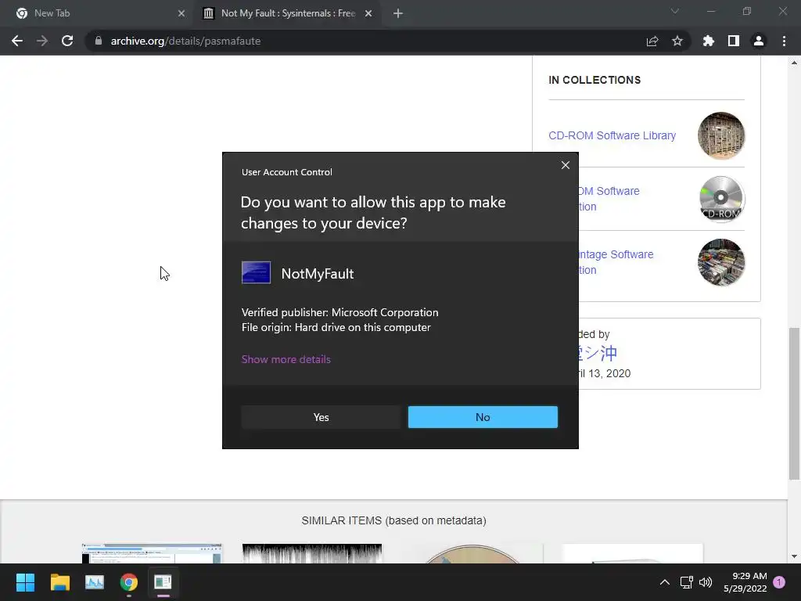Screen dimensions: 801x601
Task: Close the Not My Fault tab
Action: tap(368, 13)
